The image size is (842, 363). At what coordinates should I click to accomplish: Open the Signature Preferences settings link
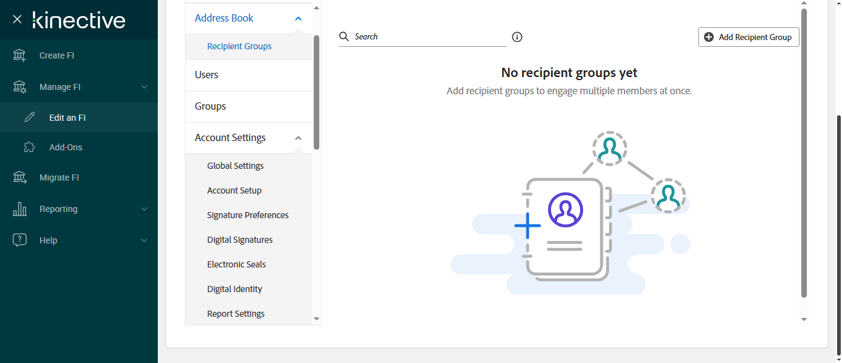coord(248,215)
